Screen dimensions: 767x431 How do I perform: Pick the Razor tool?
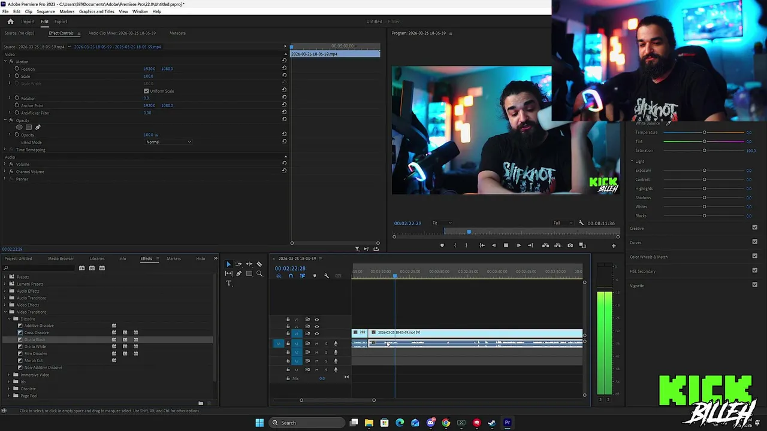click(x=259, y=264)
